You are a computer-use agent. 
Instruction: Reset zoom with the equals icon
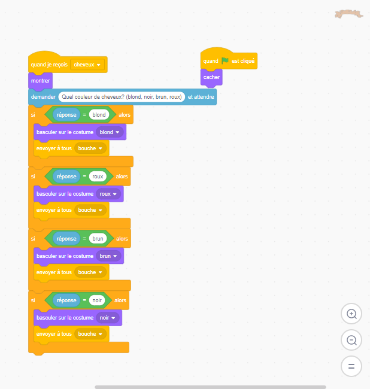351,366
